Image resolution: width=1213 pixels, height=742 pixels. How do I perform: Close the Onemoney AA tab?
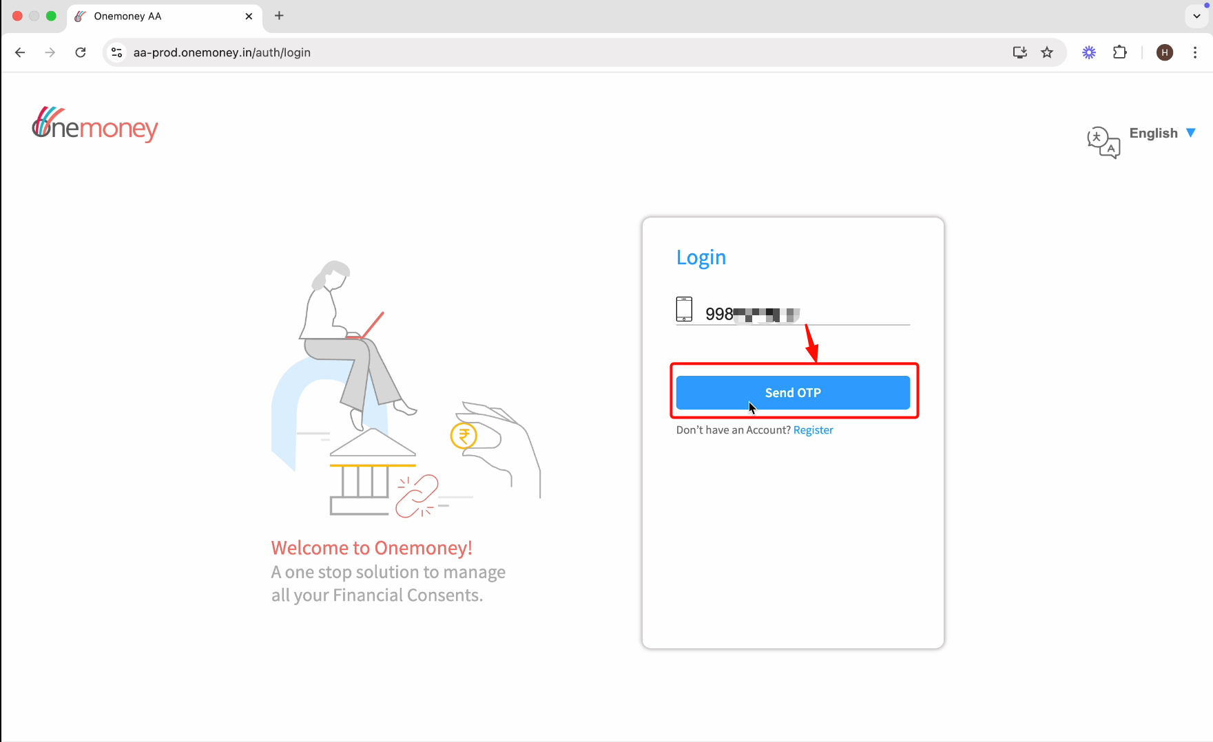249,17
